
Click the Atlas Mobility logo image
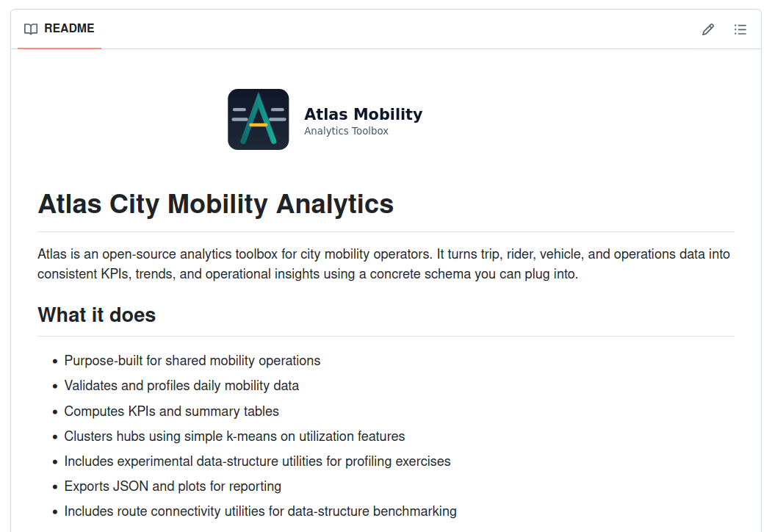[258, 119]
